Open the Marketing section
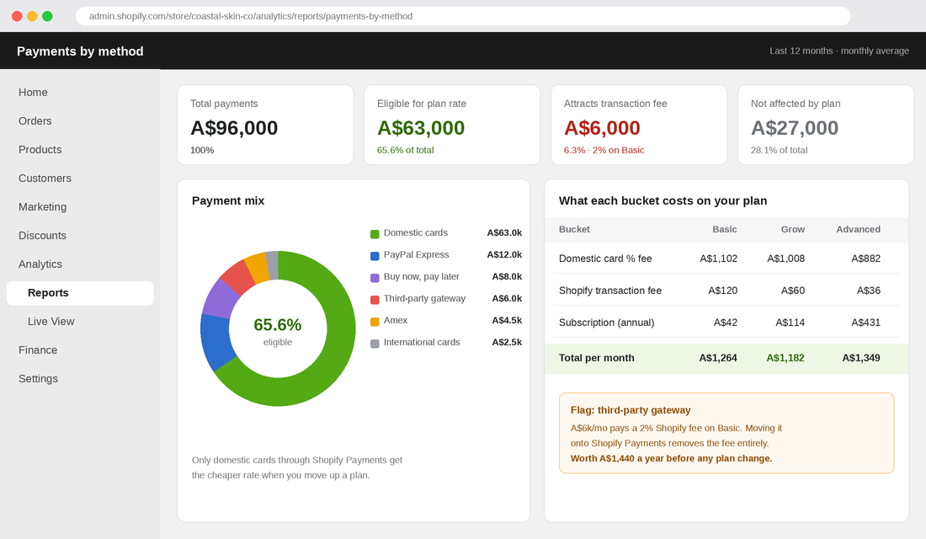926x539 pixels. coord(43,207)
